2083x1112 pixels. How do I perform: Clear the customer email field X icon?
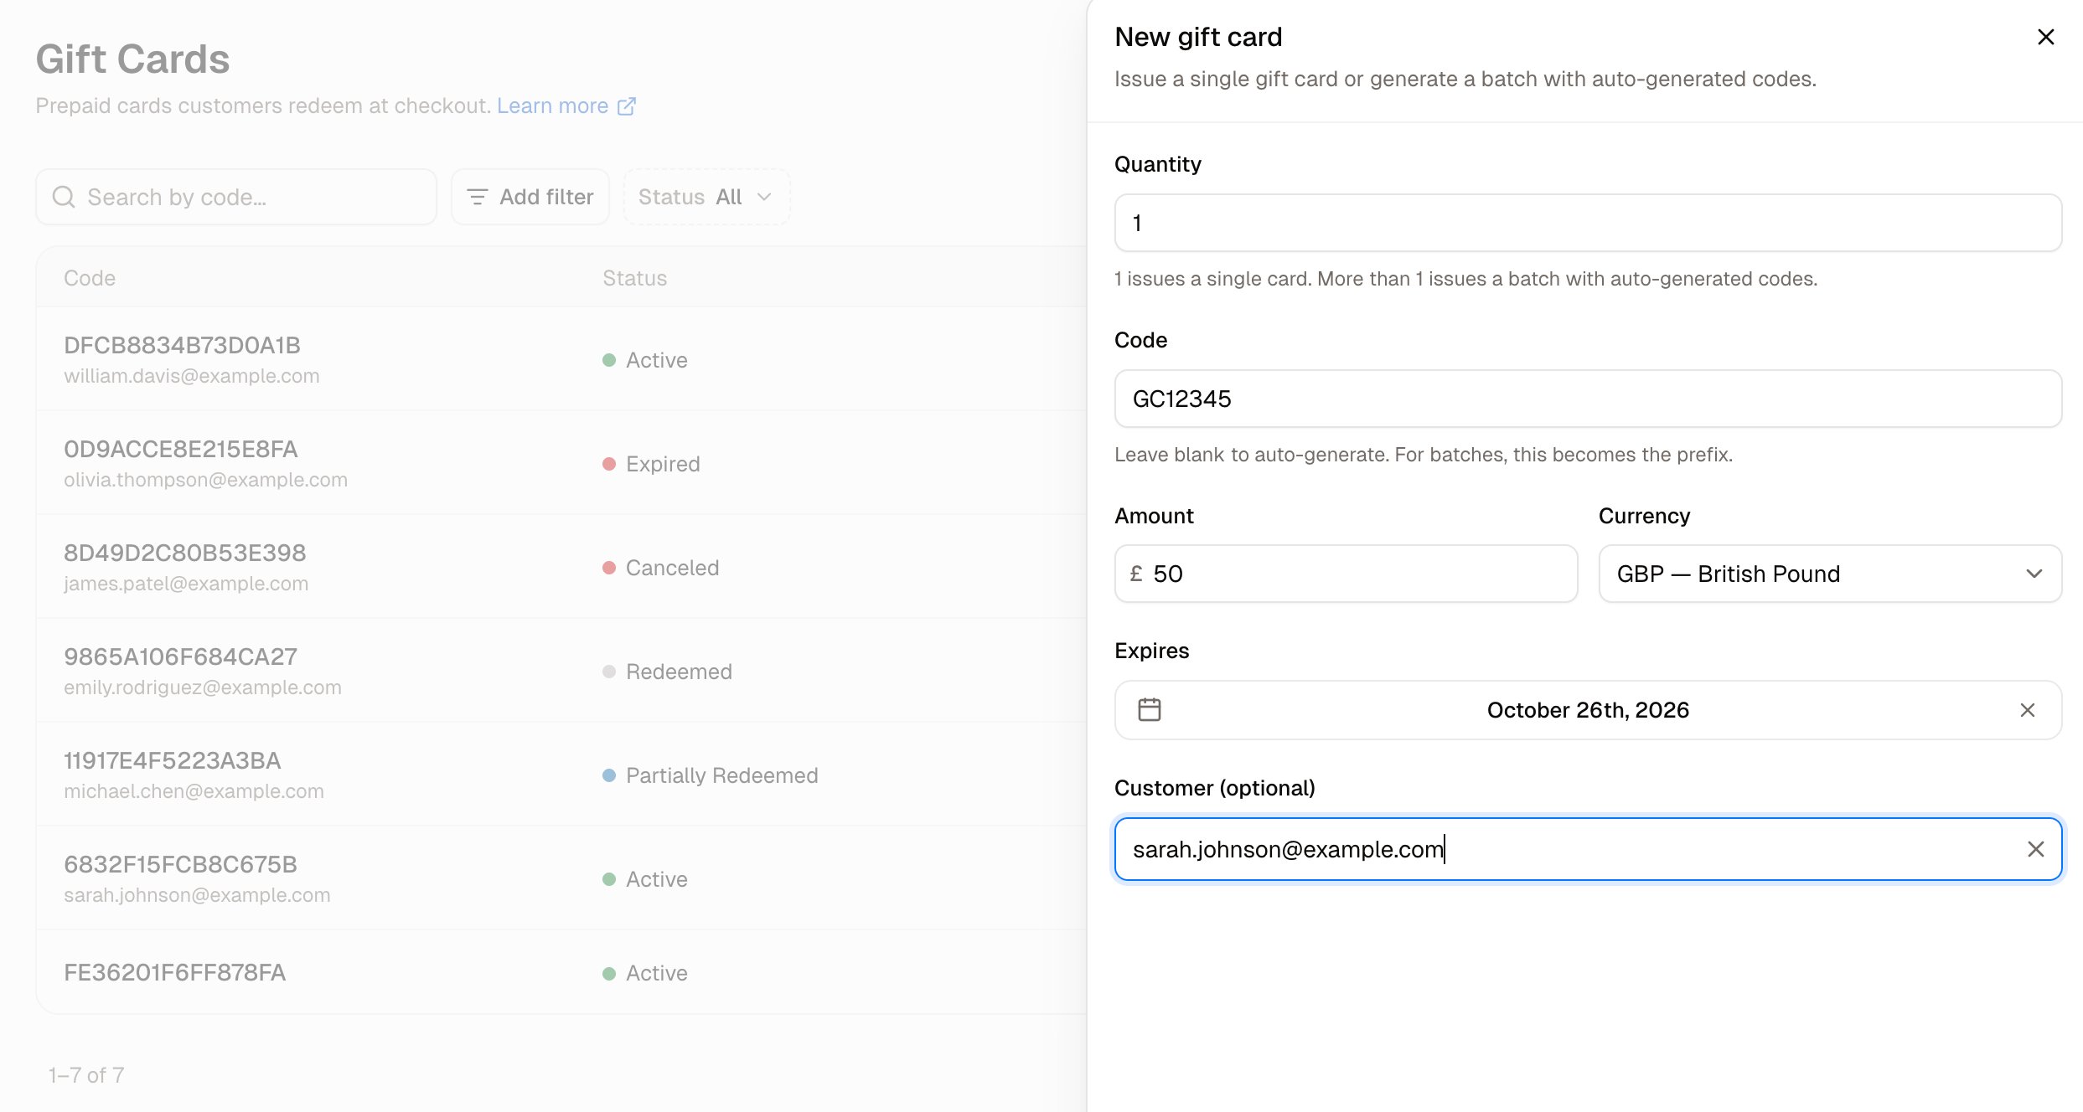(x=2035, y=849)
